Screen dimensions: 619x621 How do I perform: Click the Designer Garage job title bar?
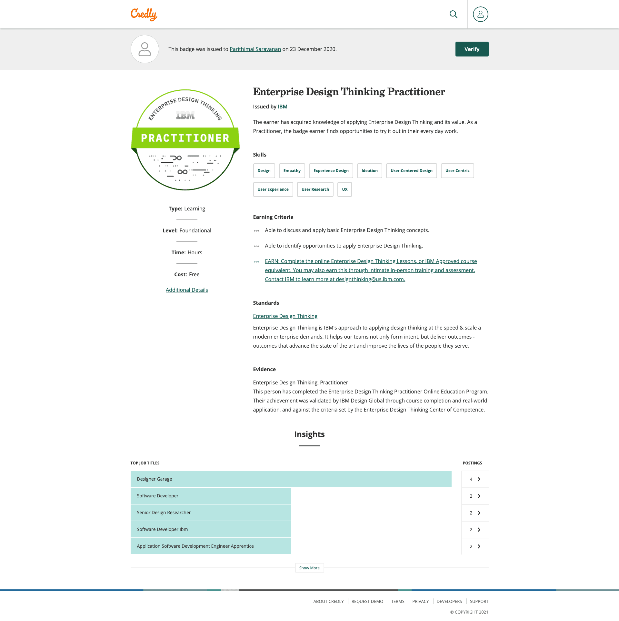click(x=291, y=479)
